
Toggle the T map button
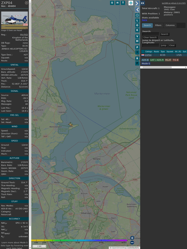123,3
